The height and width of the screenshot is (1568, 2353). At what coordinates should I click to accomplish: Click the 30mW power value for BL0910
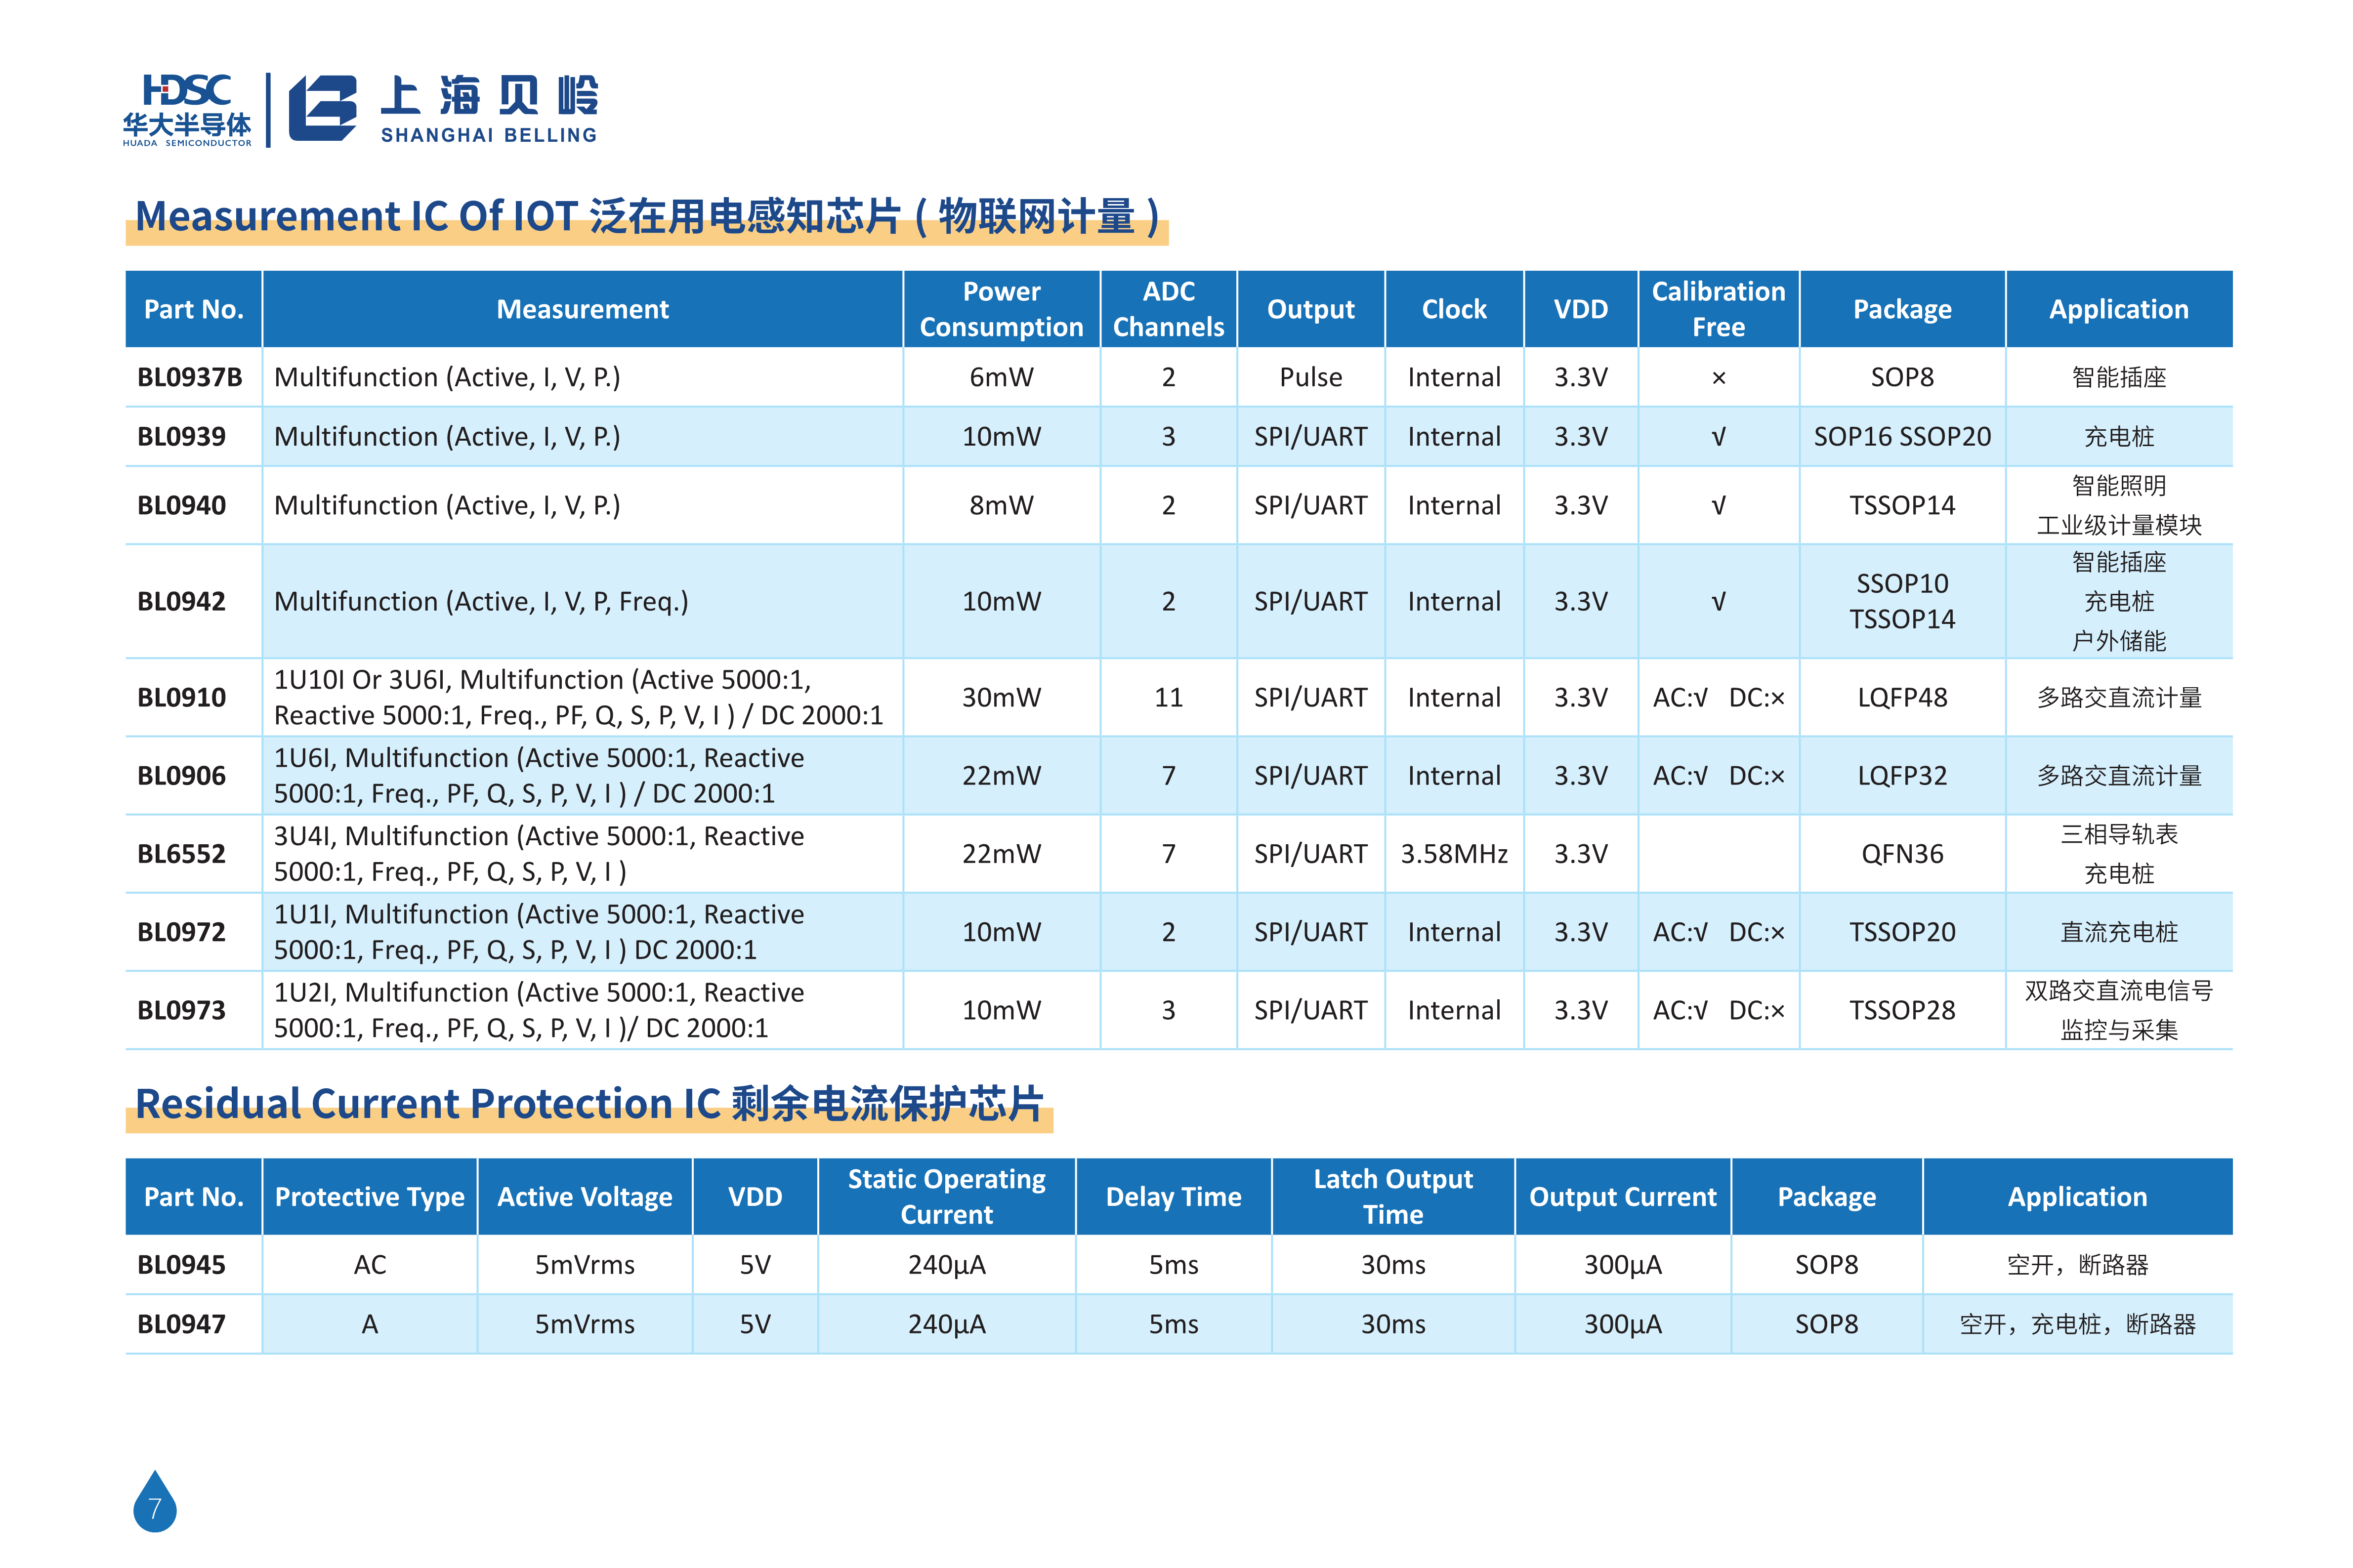pos(1001,697)
